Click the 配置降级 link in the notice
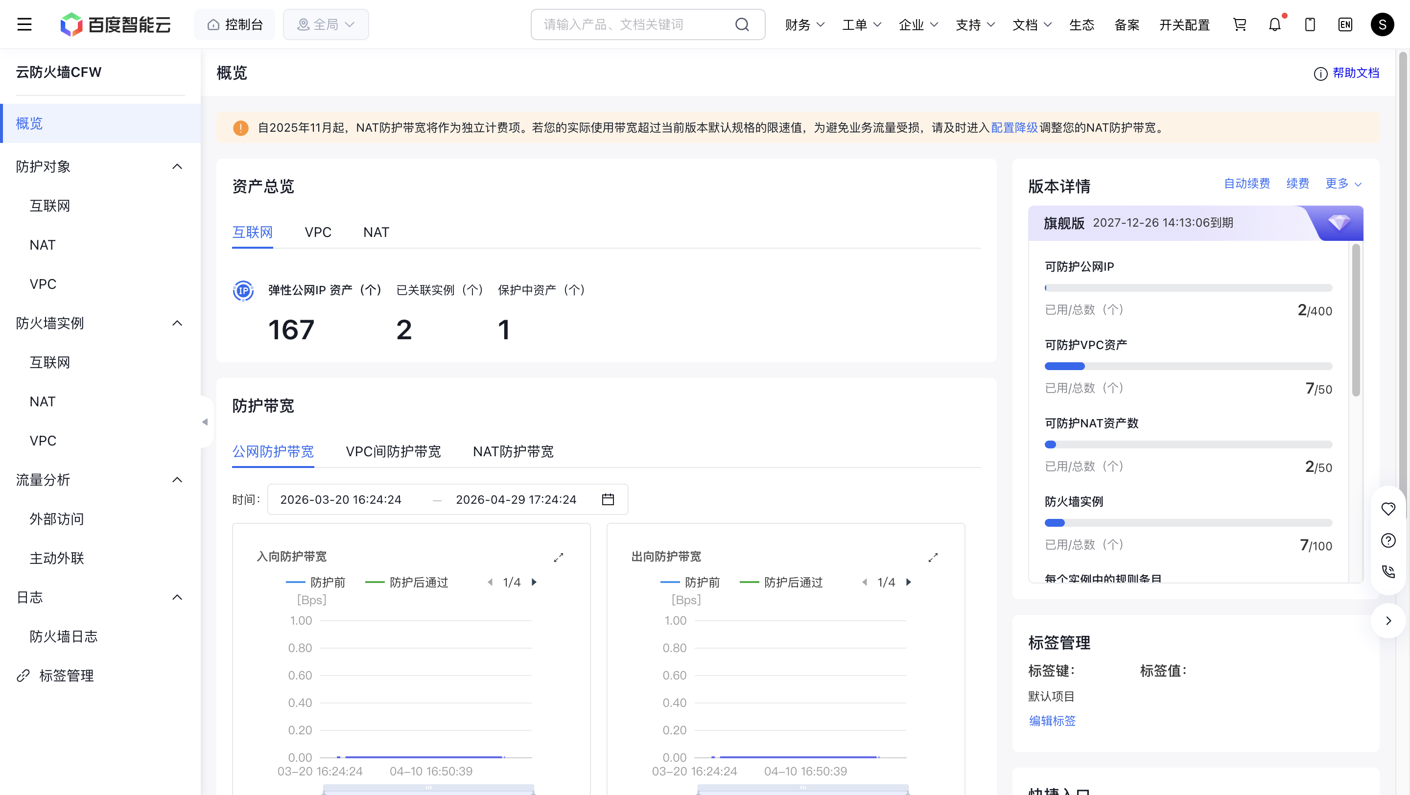This screenshot has height=795, width=1410. [x=1014, y=127]
